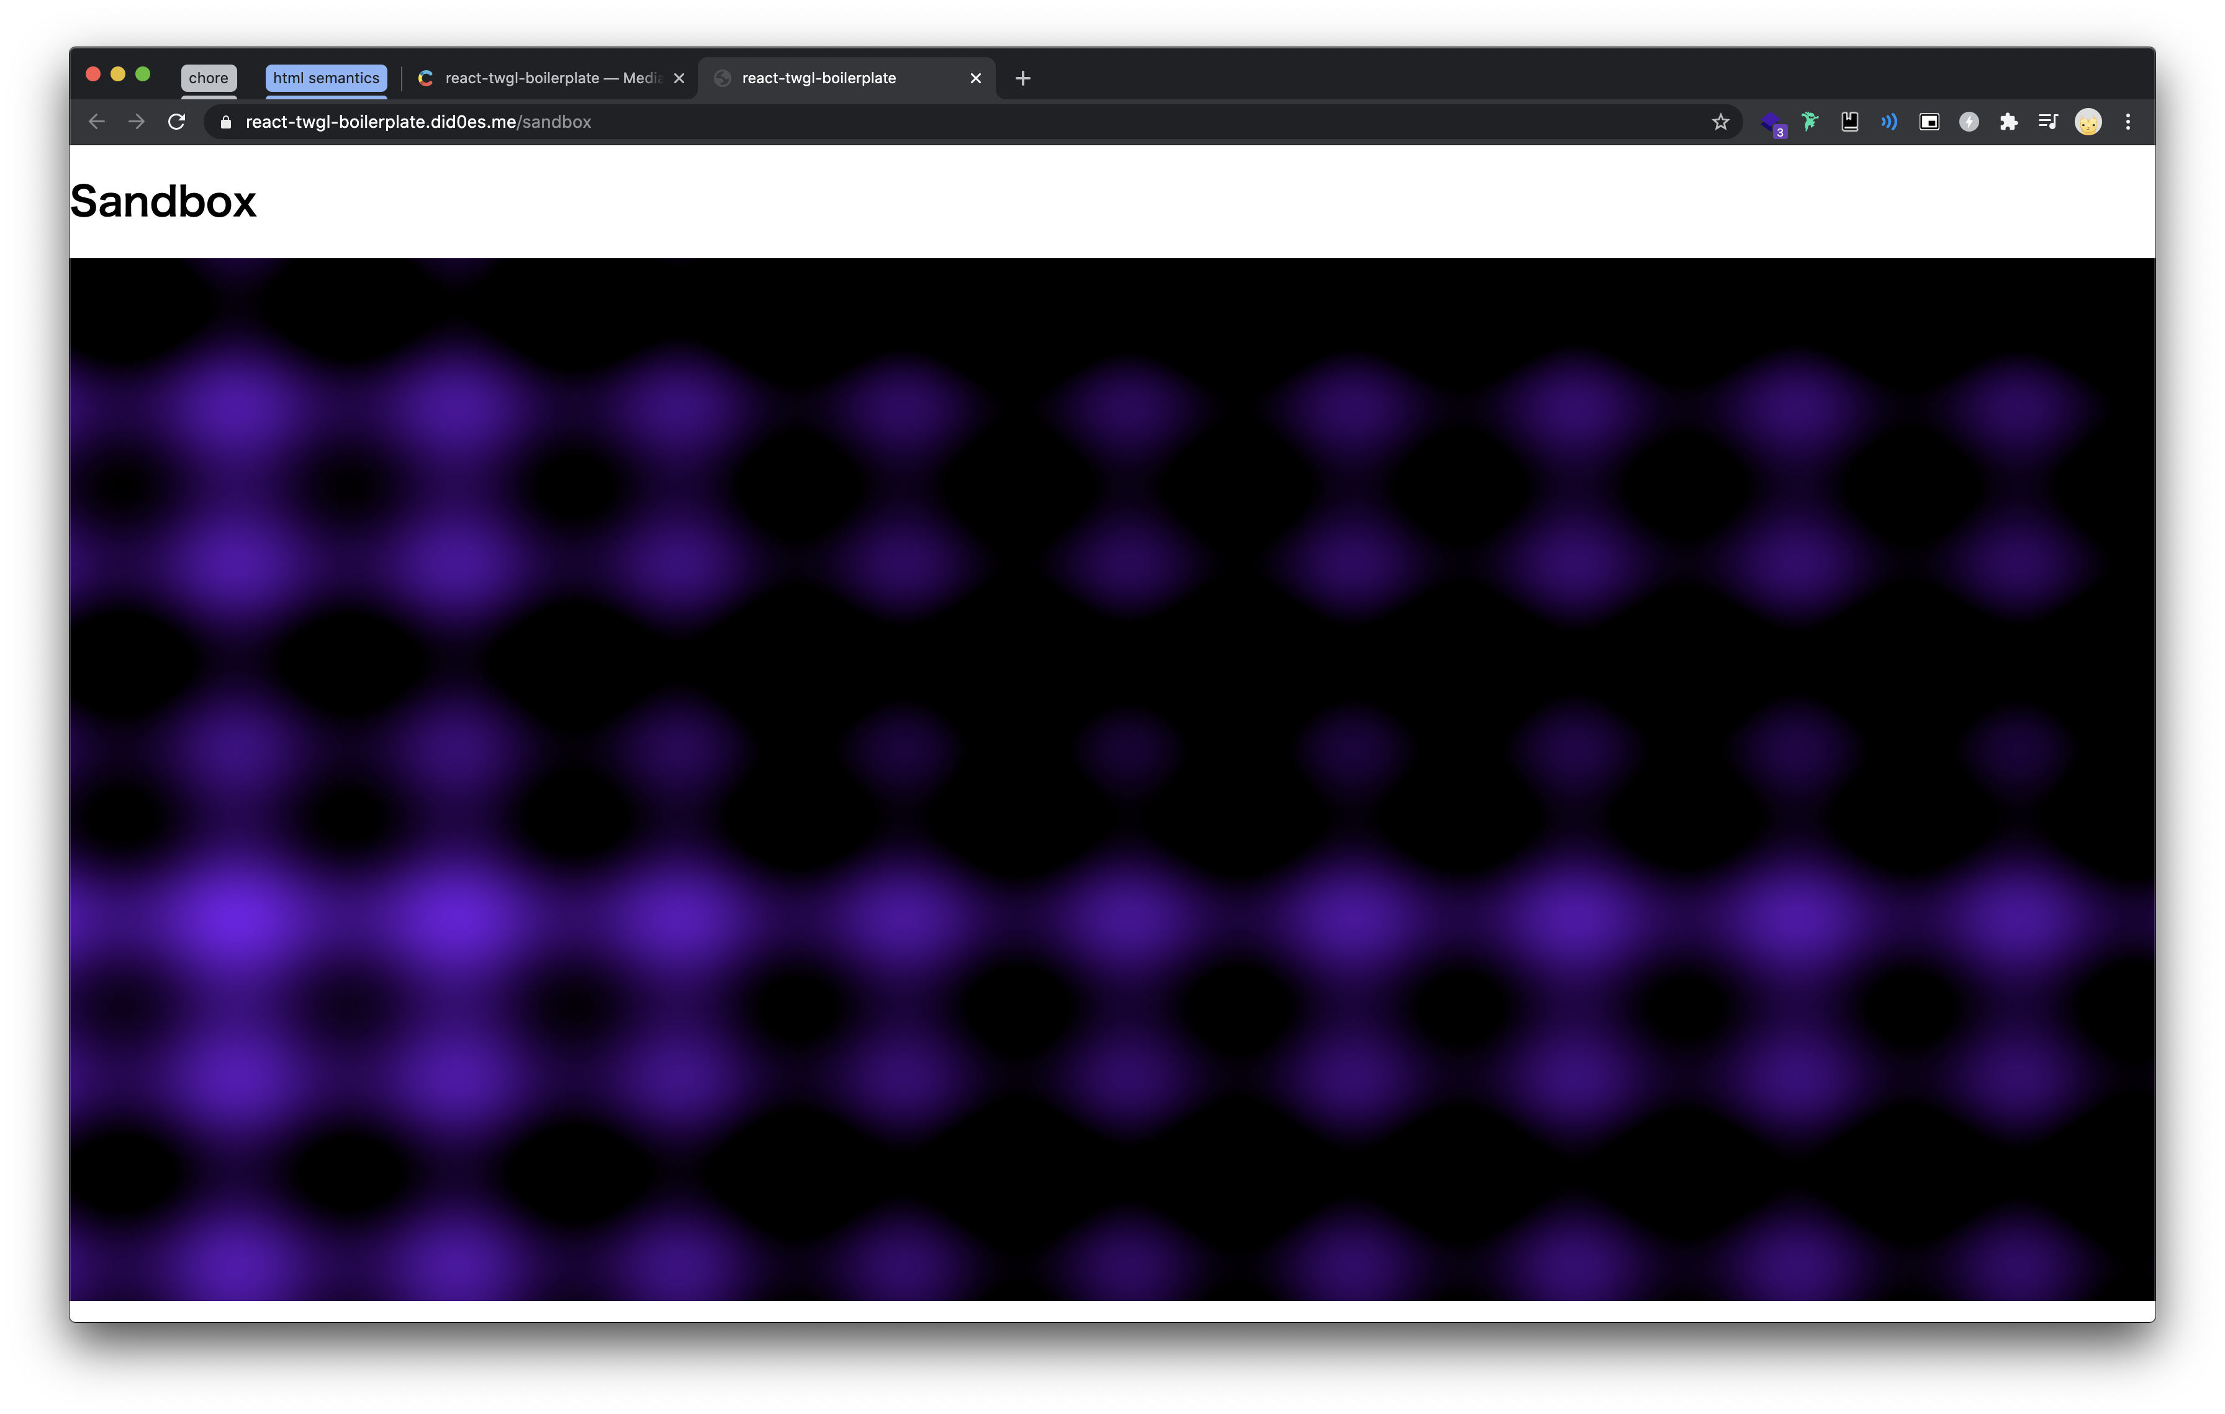The height and width of the screenshot is (1414, 2225).
Task: Open the book bookmark extension
Action: pos(1850,122)
